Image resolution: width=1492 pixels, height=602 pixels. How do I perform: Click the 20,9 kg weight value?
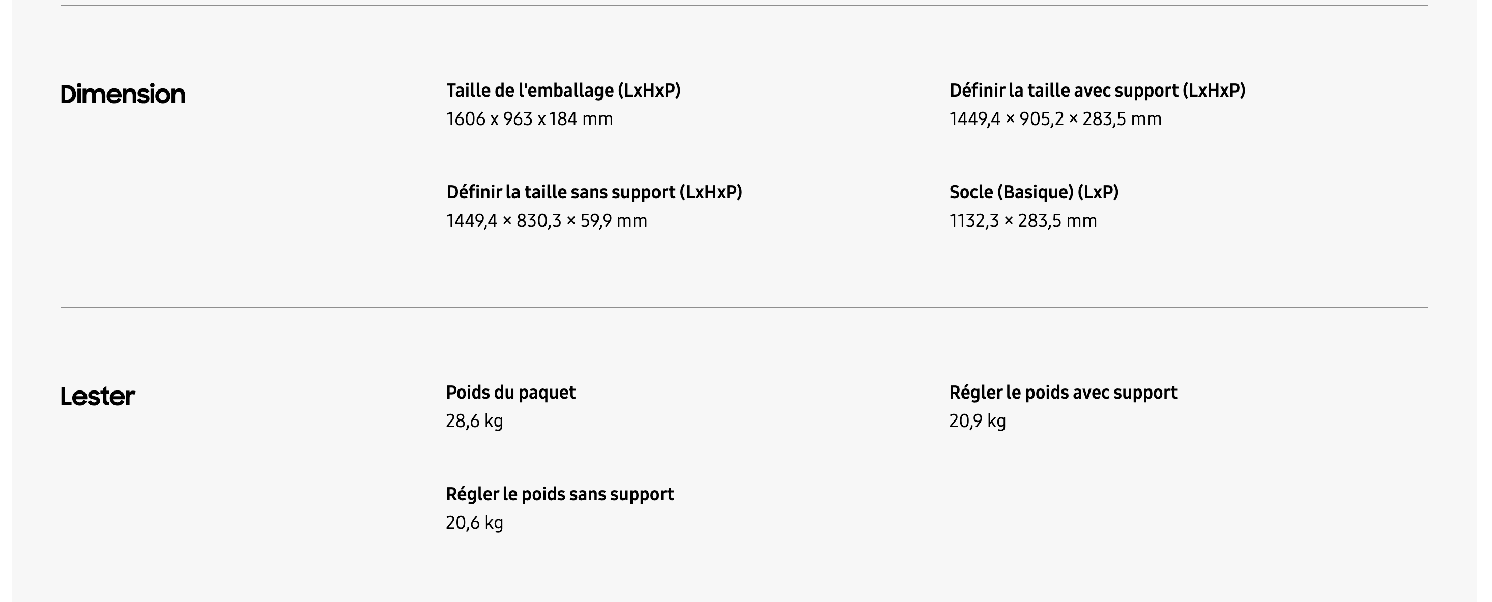tap(977, 422)
